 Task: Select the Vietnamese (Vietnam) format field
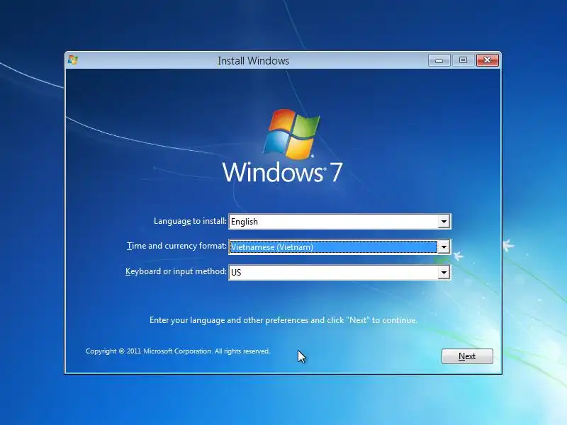(x=339, y=247)
